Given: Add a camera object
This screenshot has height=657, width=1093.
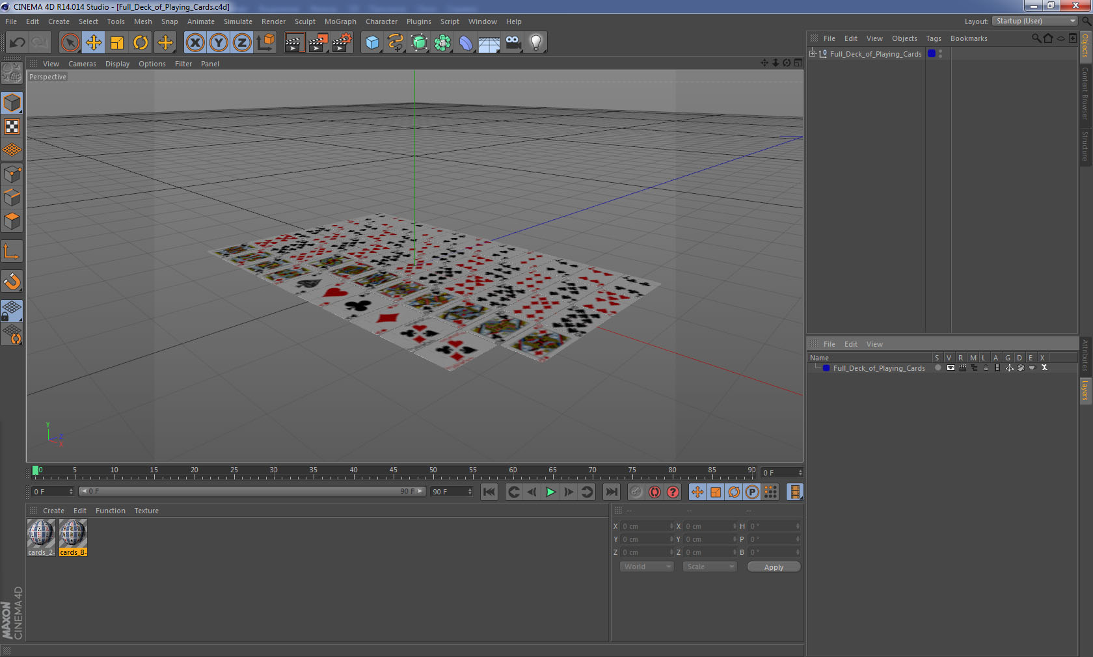Looking at the screenshot, I should click(513, 43).
